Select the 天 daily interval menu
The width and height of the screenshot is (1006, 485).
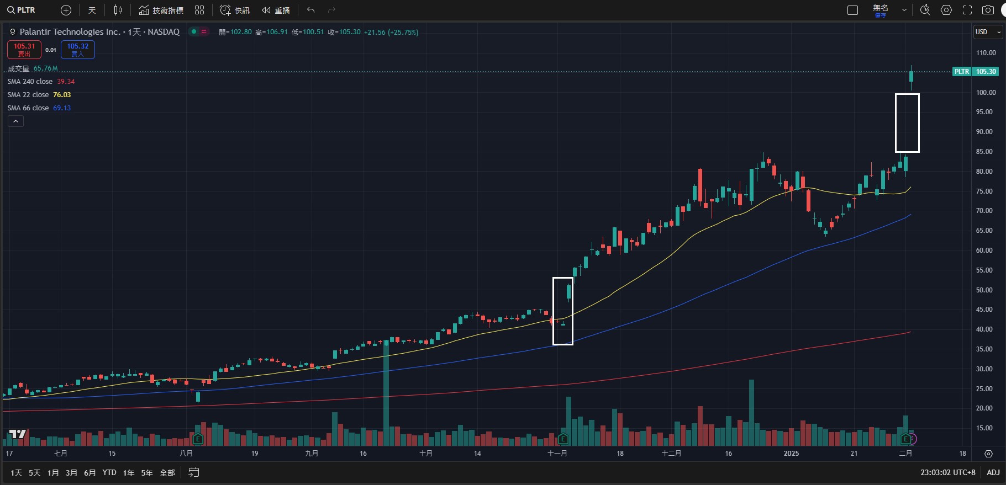pos(92,10)
